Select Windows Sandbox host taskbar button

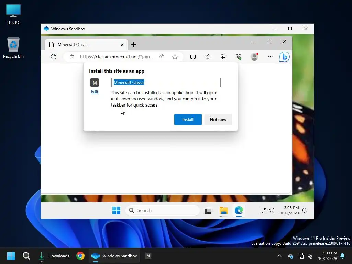114,256
